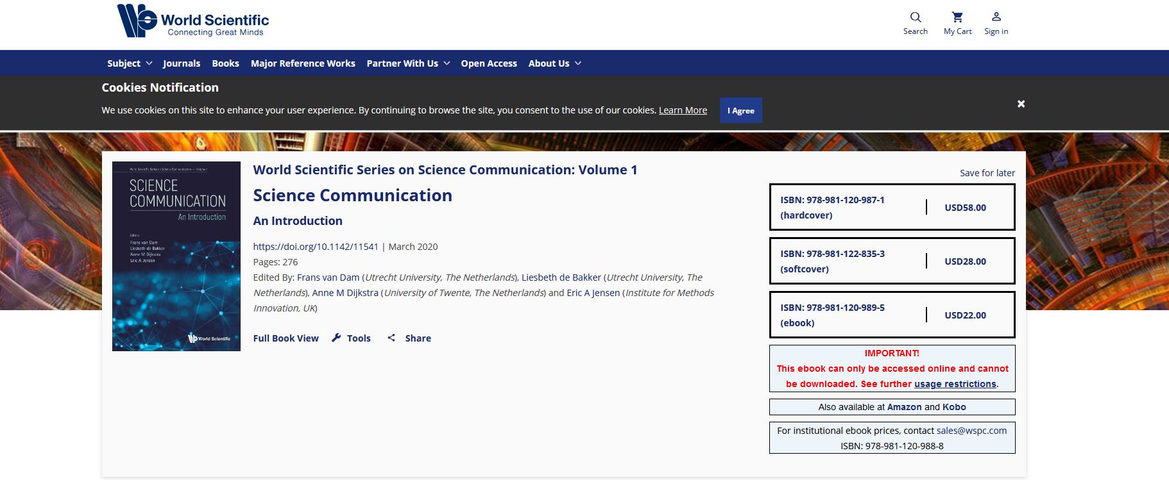Go to Major Reference Works
Image resolution: width=1169 pixels, height=480 pixels.
(303, 63)
